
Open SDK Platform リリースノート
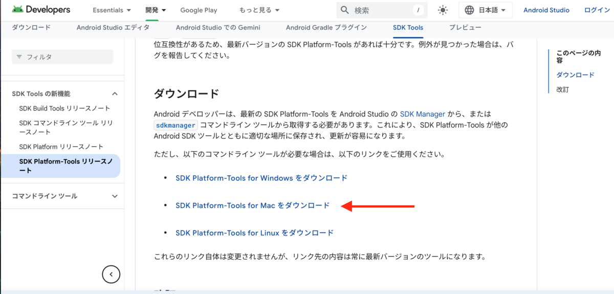click(x=61, y=147)
